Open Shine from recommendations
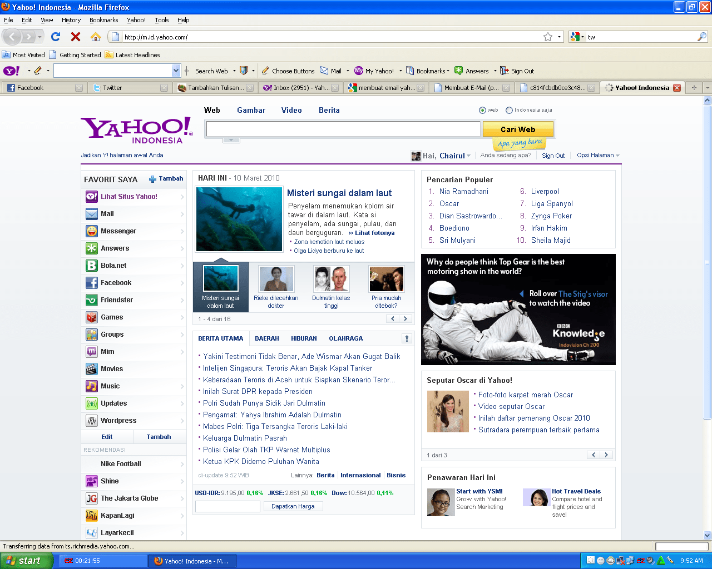The image size is (712, 569). 133,481
